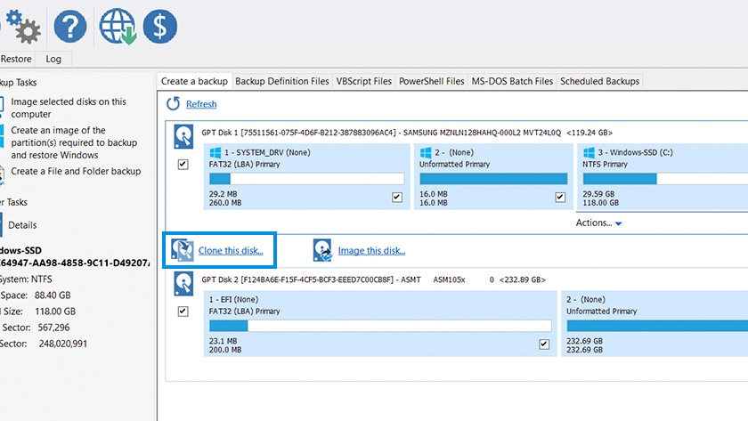Click the Clone this disk icon
Screen dimensions: 748x421
click(183, 250)
